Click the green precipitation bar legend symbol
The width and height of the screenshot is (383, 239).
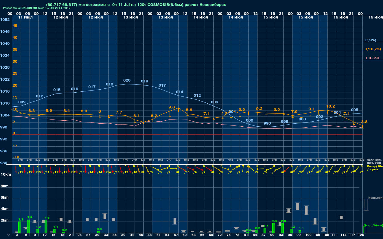[x=365, y=230]
